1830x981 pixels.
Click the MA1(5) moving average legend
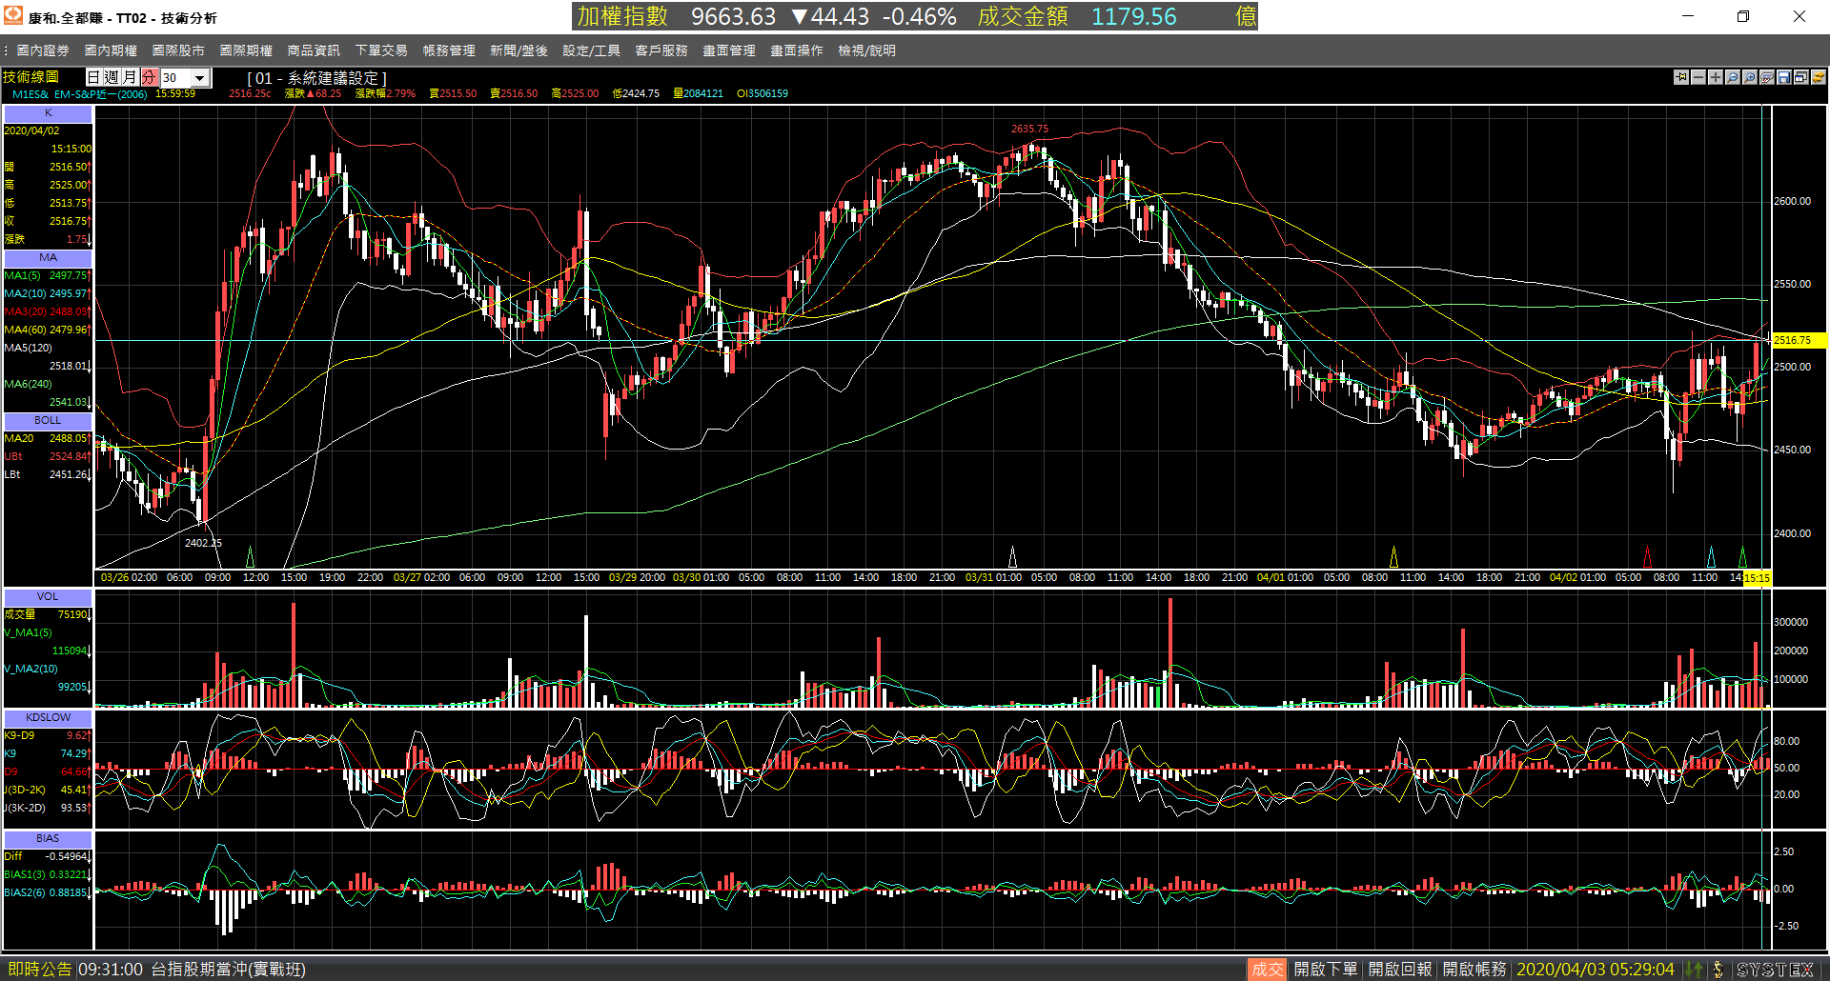click(x=22, y=275)
